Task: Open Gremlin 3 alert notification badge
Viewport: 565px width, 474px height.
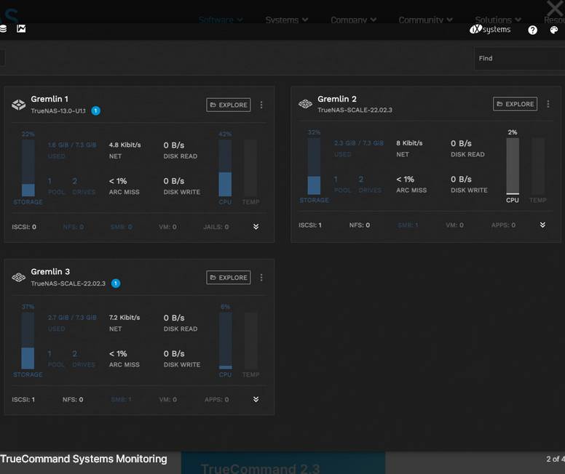Action: [116, 284]
